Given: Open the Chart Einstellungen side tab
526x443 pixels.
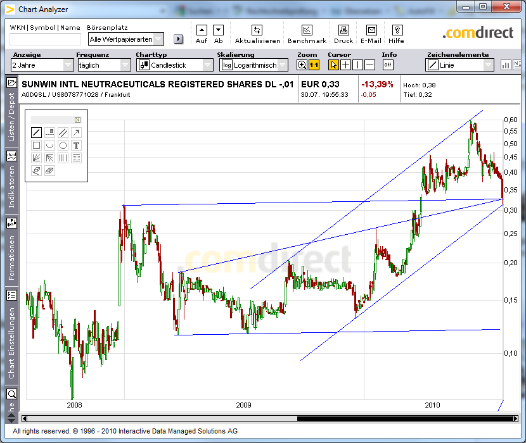Looking at the screenshot, I should (x=12, y=343).
